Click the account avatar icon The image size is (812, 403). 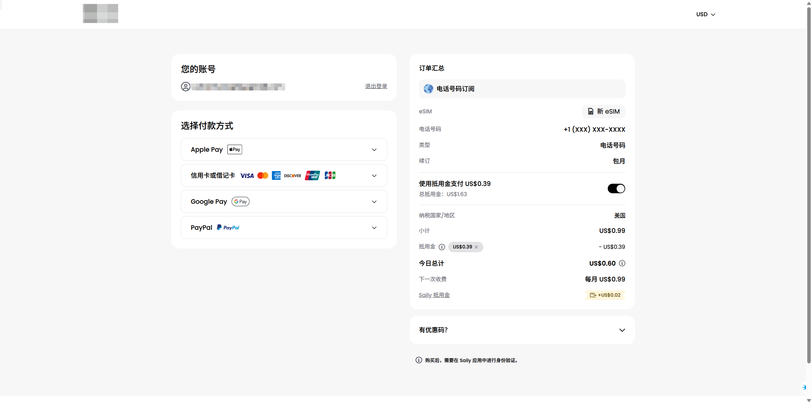186,87
